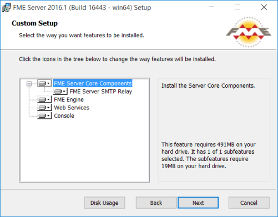
Task: Open the FME Engine feature install dropdown
Action: tap(44, 99)
